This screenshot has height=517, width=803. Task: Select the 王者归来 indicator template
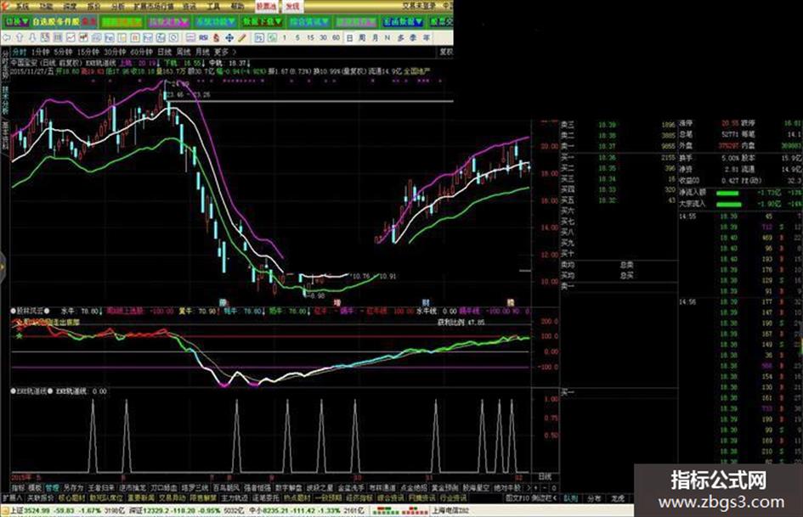[x=101, y=488]
